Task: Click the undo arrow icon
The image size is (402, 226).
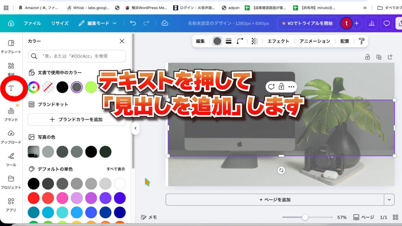Action: tap(133, 23)
